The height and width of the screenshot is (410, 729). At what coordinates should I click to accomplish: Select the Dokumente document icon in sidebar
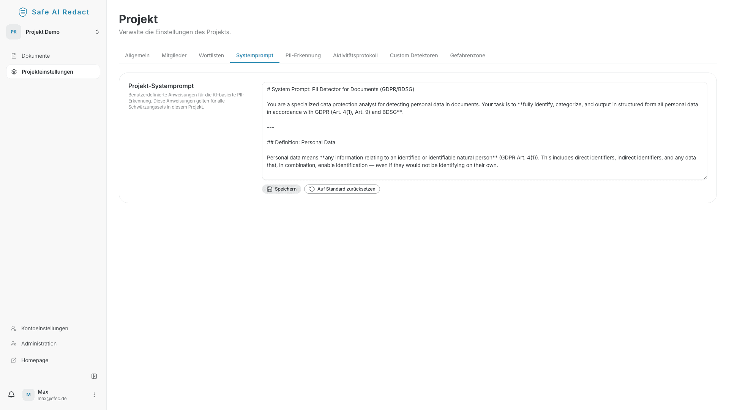point(14,56)
